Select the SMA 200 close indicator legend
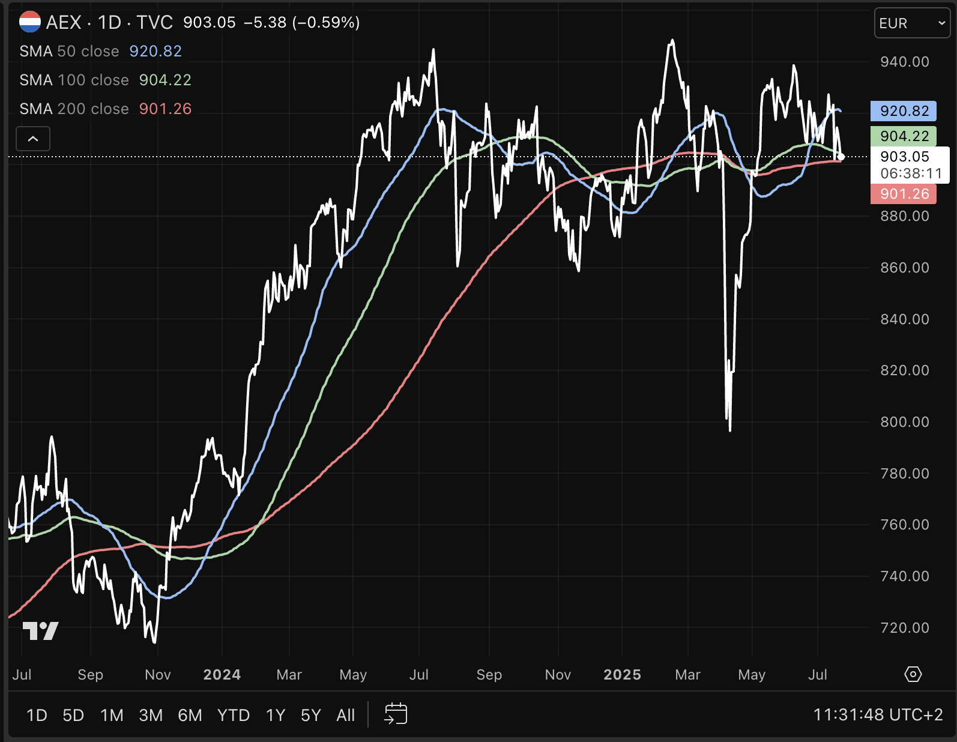 pyautogui.click(x=74, y=109)
